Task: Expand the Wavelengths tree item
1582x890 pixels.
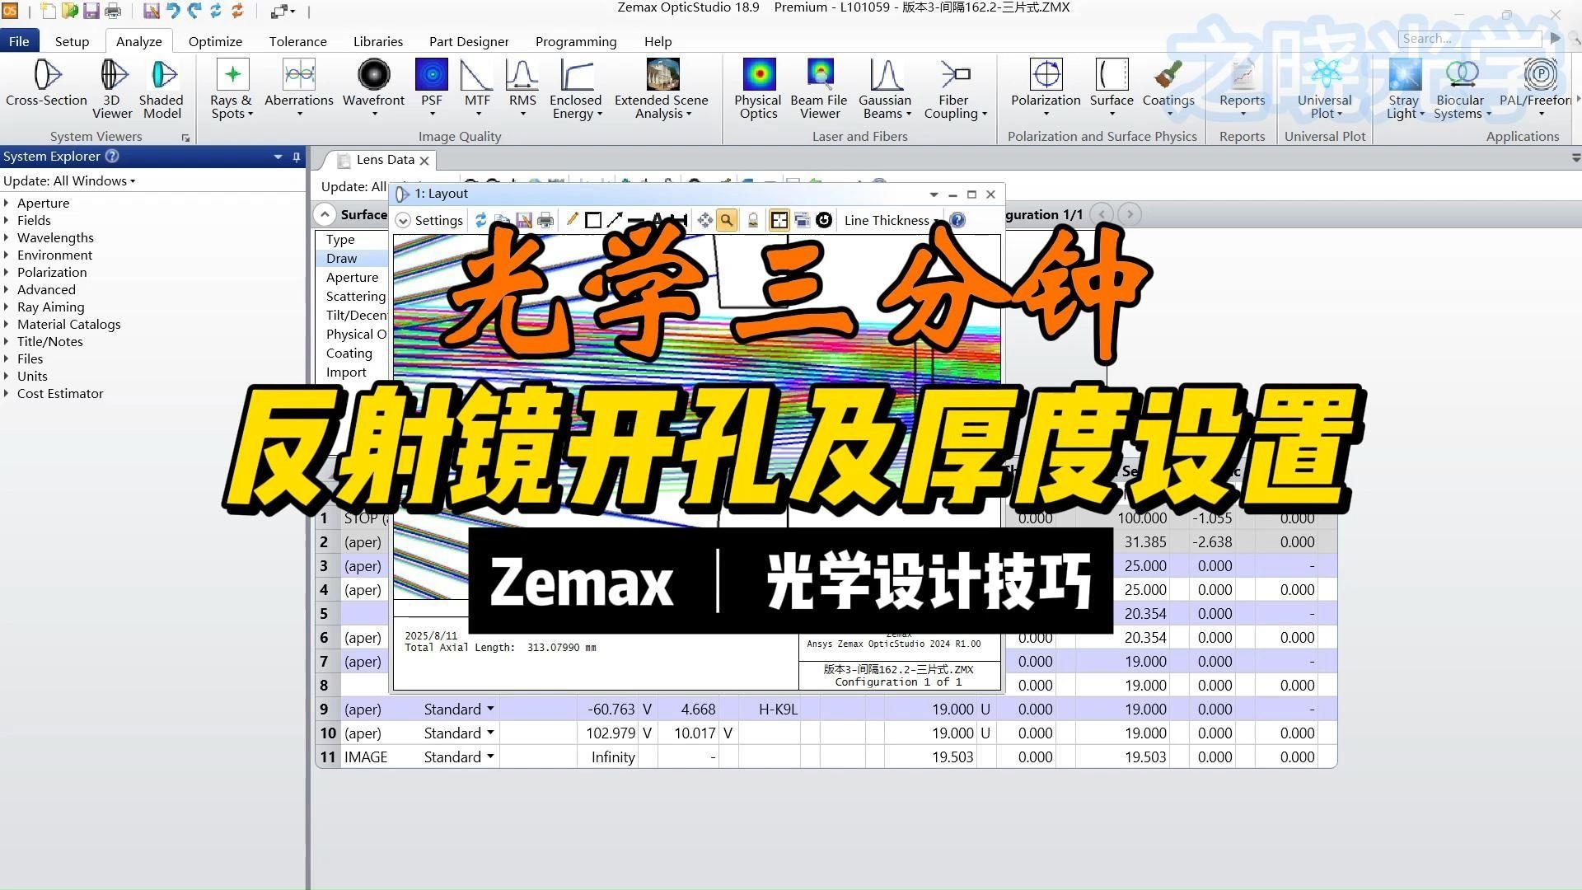Action: point(7,237)
